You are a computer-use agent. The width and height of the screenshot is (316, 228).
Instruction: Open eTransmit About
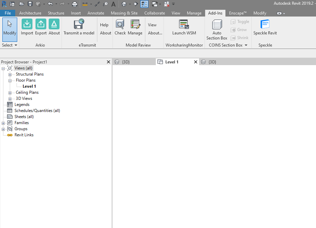click(x=105, y=33)
